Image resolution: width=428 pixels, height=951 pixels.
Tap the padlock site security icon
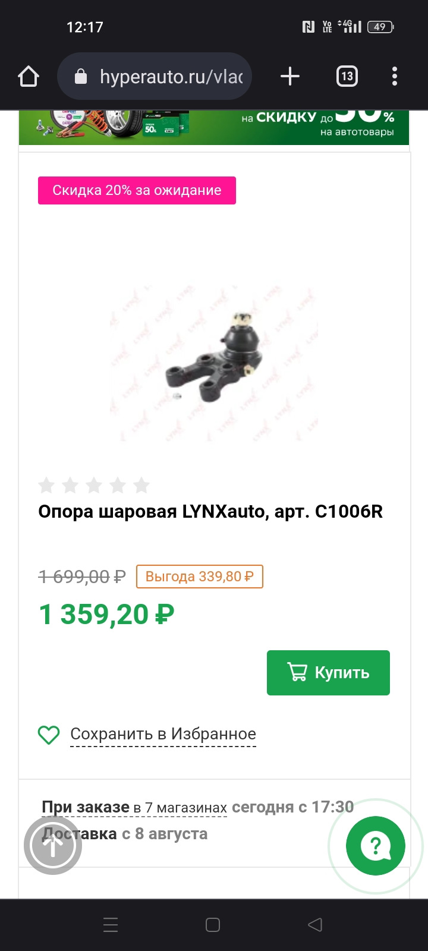click(81, 76)
